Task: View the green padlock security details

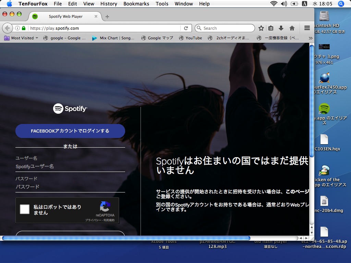Action: (x=24, y=28)
